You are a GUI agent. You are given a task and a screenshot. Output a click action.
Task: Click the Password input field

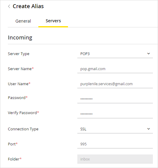click(x=115, y=99)
